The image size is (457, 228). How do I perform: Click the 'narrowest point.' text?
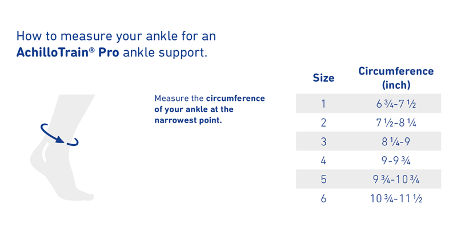coord(188,120)
